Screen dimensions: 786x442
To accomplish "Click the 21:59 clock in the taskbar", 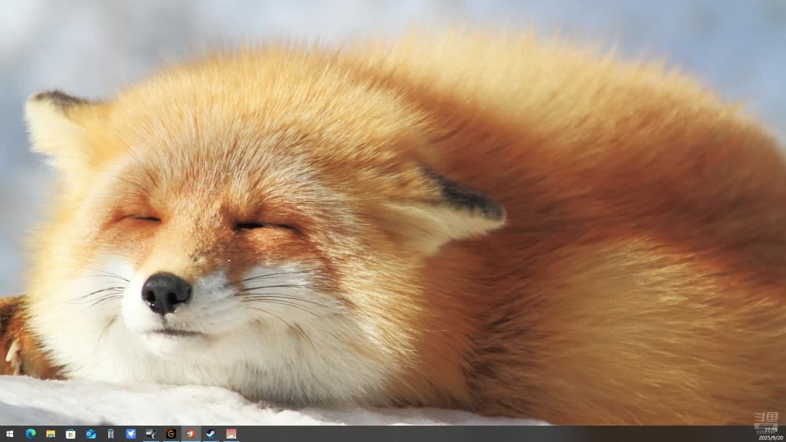I will [x=771, y=430].
